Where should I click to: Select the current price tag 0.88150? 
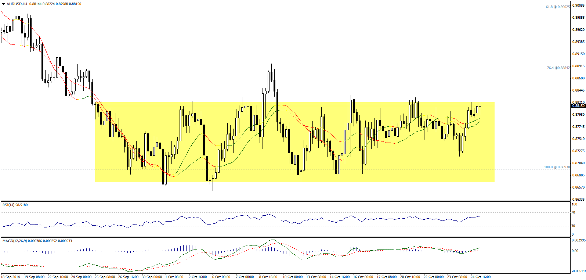578,106
